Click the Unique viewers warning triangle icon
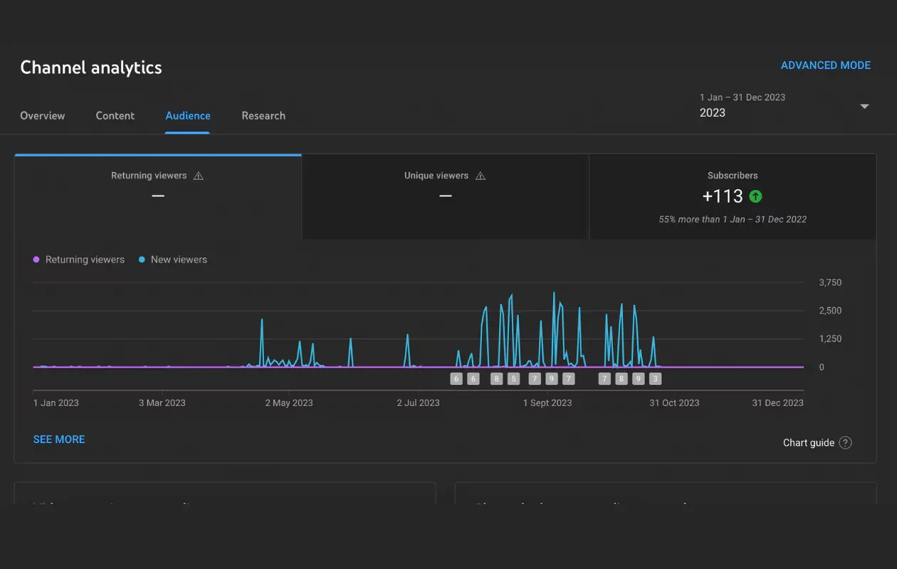Image resolution: width=897 pixels, height=569 pixels. click(x=481, y=176)
